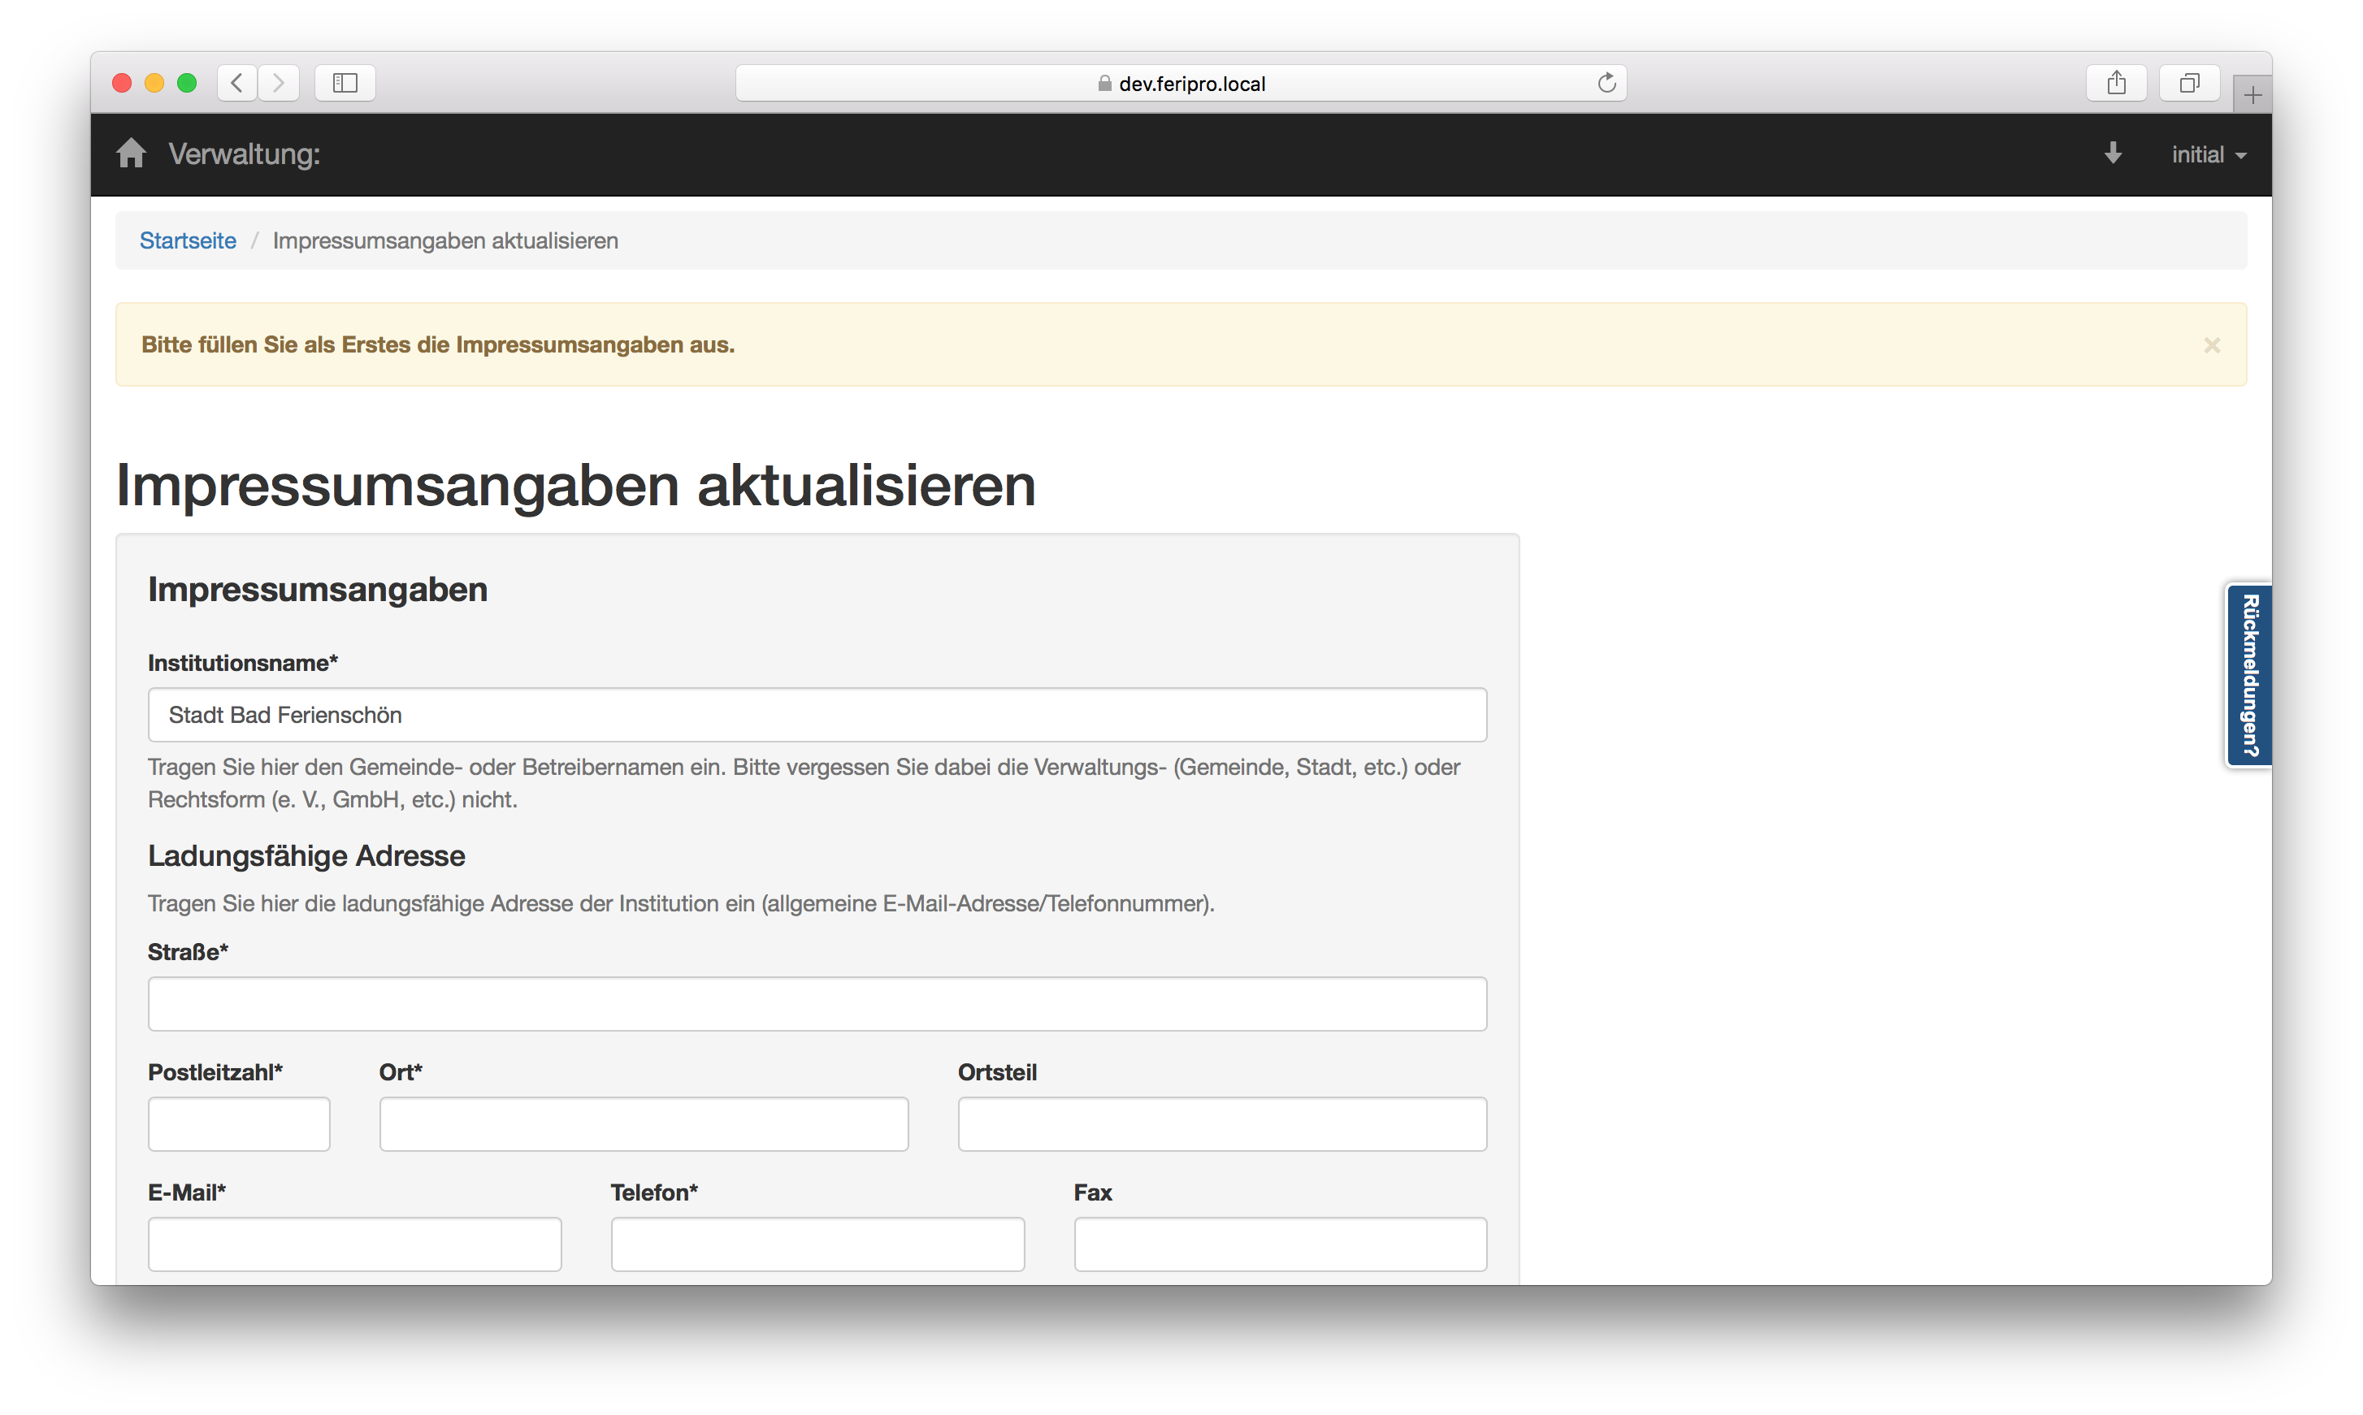The image size is (2363, 1415).
Task: Toggle the Safari sidebar icon
Action: tap(345, 83)
